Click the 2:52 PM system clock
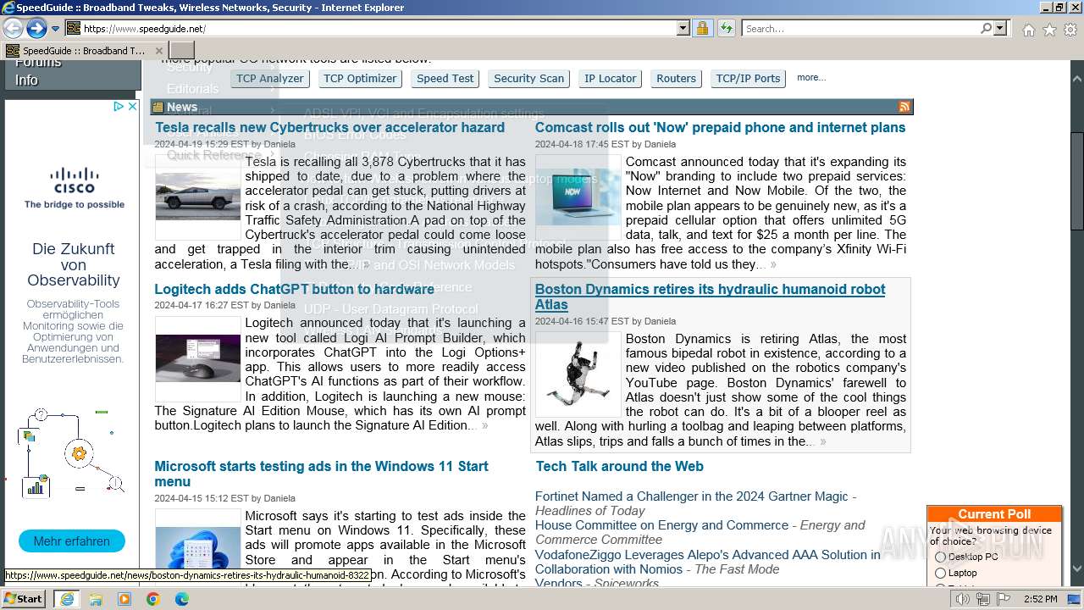Image resolution: width=1084 pixels, height=610 pixels. tap(1040, 599)
